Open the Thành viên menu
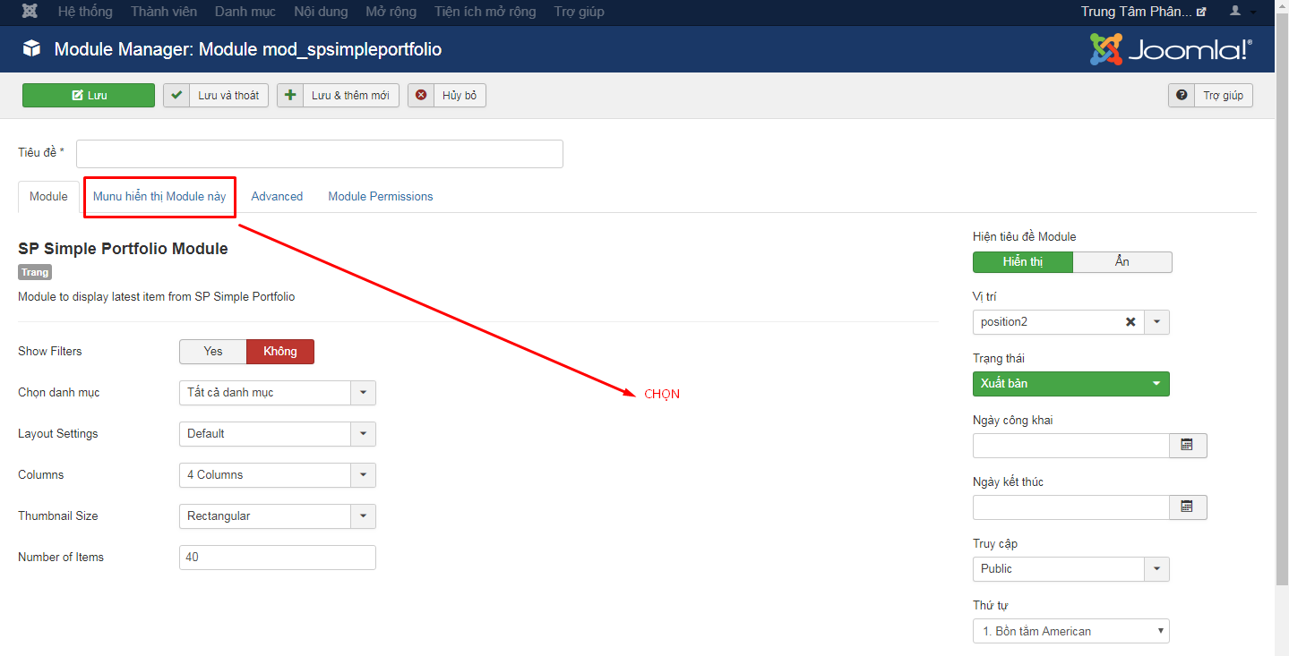The image size is (1289, 656). [x=164, y=12]
